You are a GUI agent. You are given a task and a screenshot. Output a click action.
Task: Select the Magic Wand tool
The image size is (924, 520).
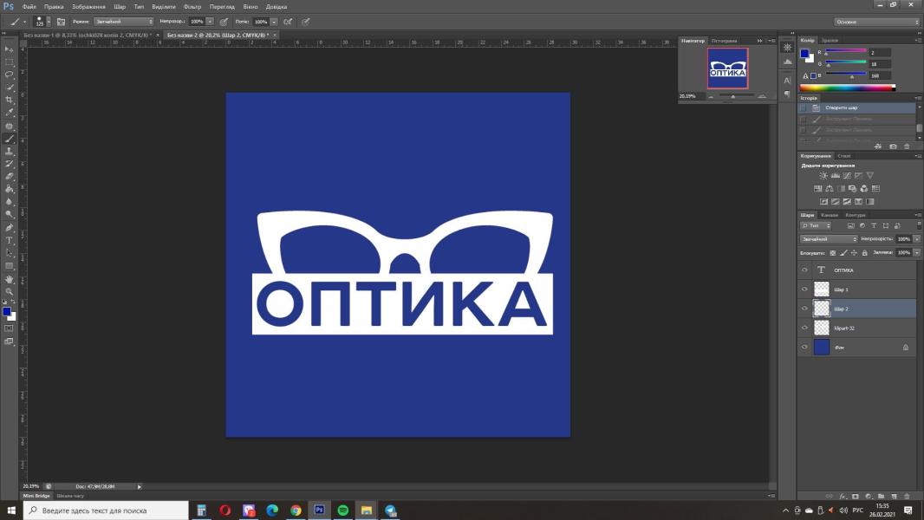coord(9,88)
